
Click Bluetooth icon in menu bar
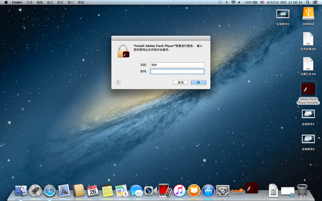227,2
